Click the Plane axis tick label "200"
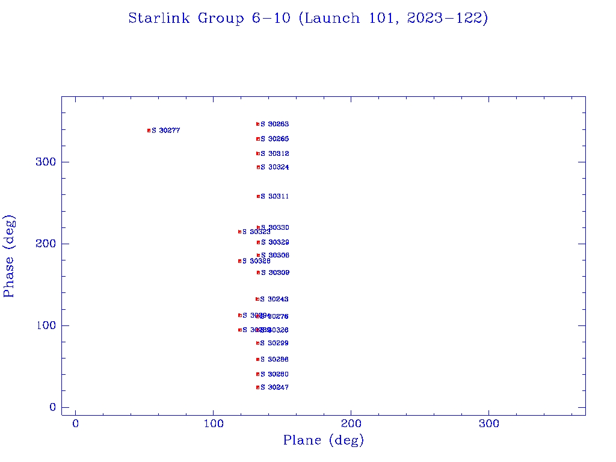The height and width of the screenshot is (462, 616). 351,423
